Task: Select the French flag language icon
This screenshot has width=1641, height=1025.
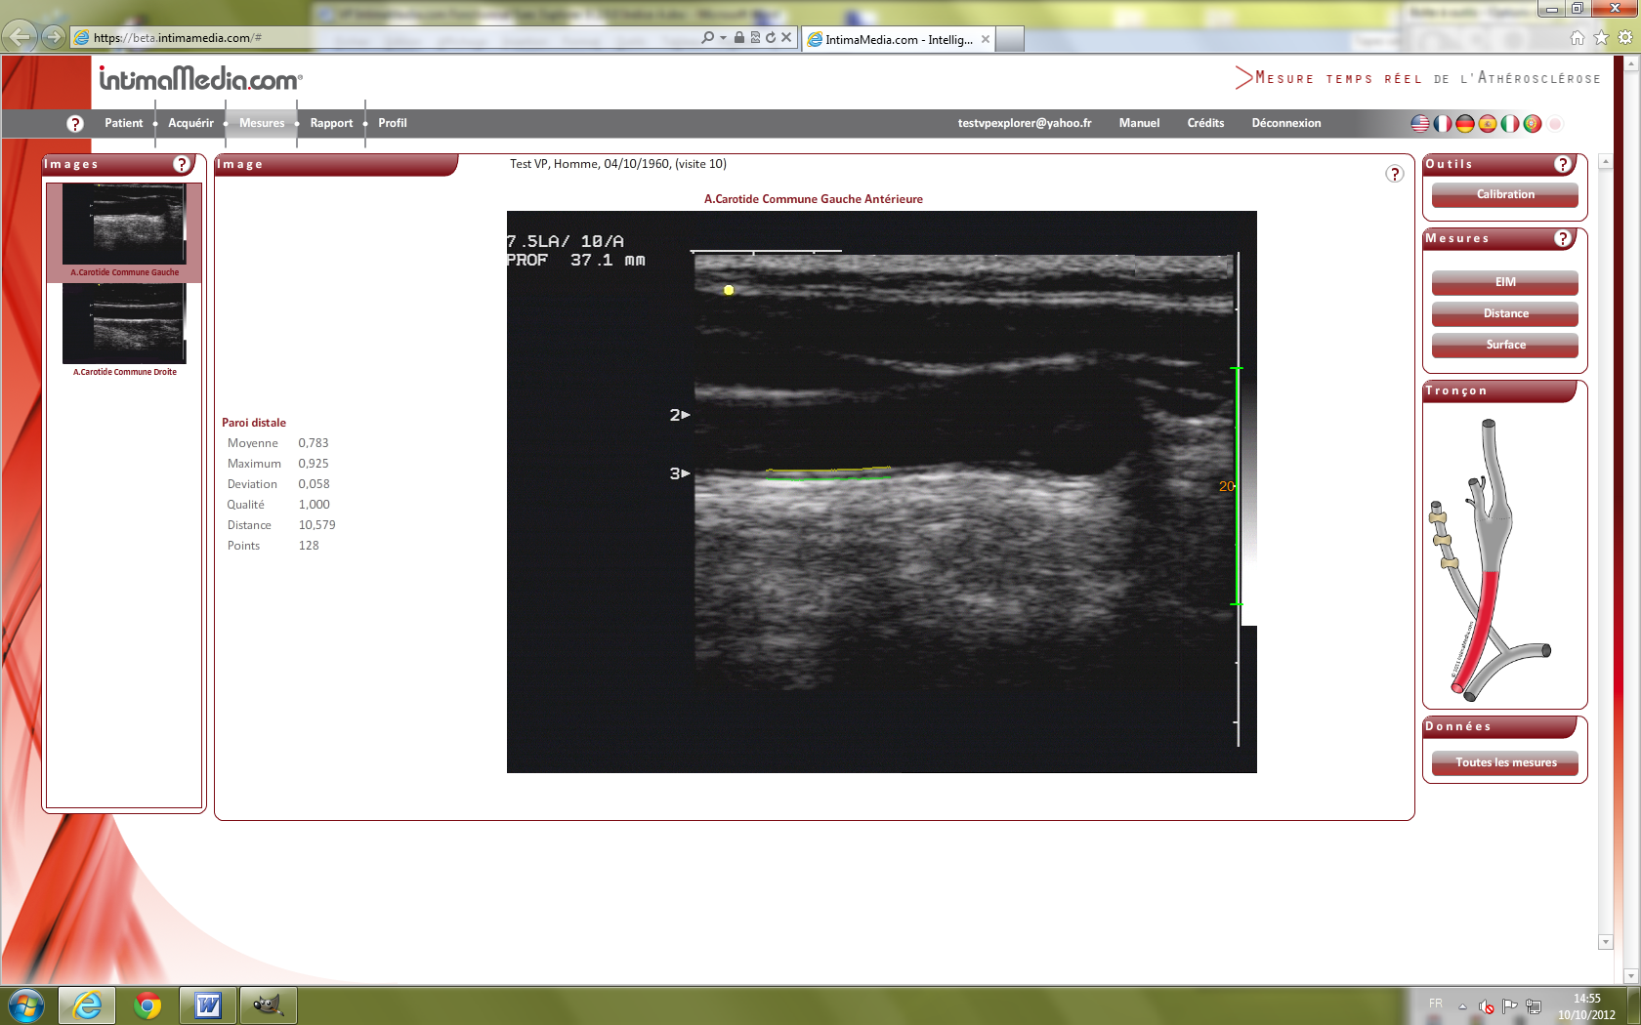Action: [x=1442, y=124]
